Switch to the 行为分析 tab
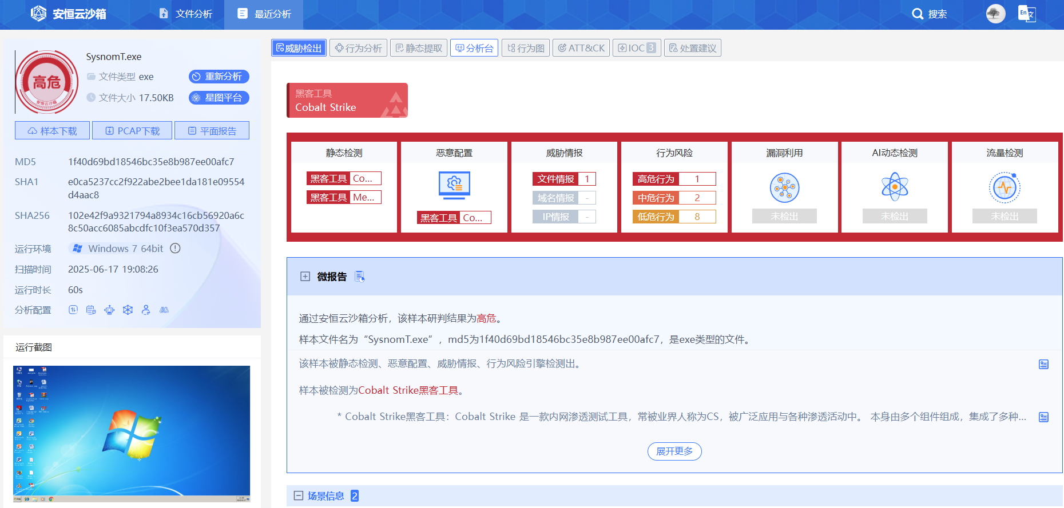The height and width of the screenshot is (508, 1064). tap(359, 48)
